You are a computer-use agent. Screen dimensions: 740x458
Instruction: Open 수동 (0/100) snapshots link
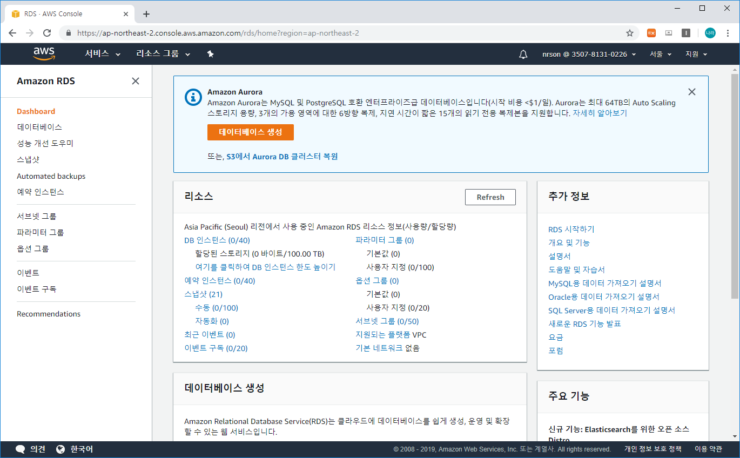(x=217, y=308)
